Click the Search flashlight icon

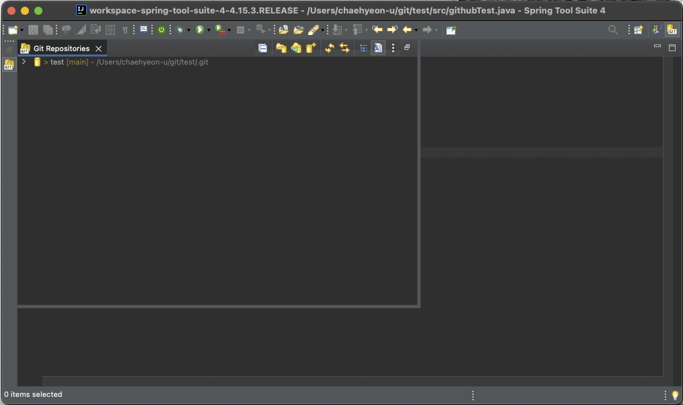(313, 30)
